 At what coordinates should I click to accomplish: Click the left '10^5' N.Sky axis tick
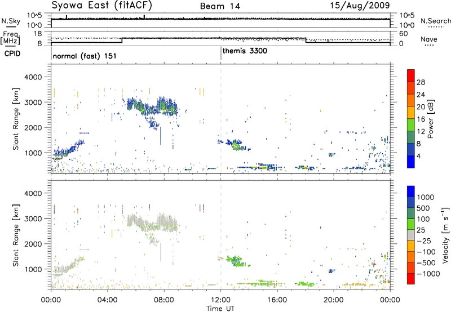point(34,16)
